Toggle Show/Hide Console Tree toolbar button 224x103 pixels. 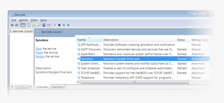point(23,25)
